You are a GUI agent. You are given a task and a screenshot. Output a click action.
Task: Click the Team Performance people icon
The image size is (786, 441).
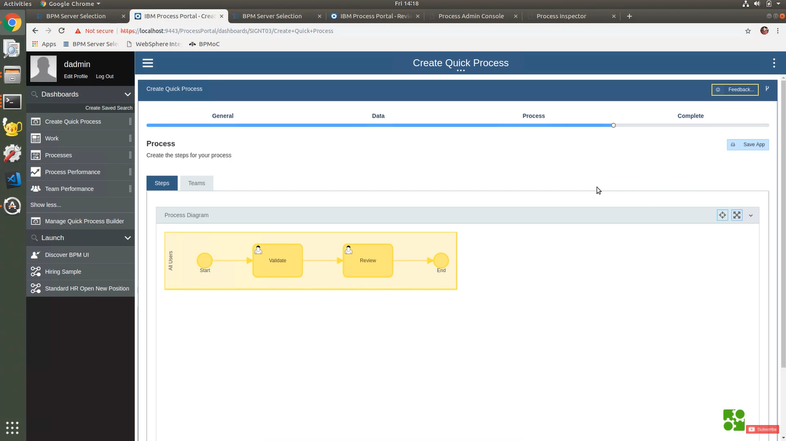click(x=36, y=189)
